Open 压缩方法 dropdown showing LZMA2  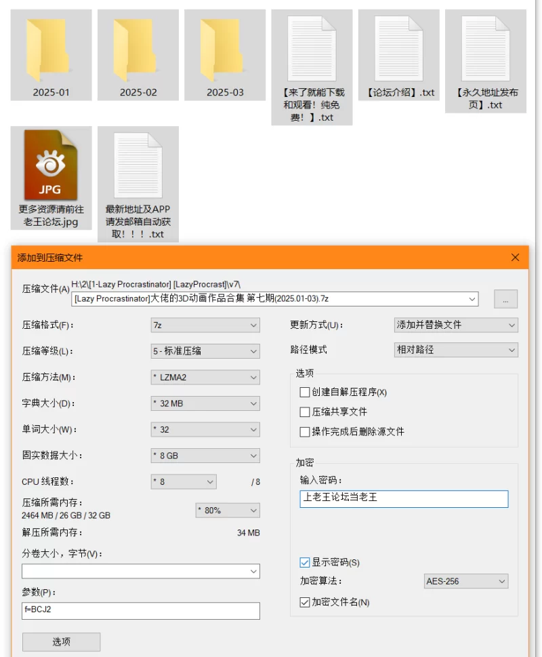[x=205, y=377]
